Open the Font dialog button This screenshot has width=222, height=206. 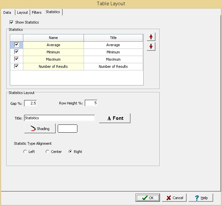115,118
